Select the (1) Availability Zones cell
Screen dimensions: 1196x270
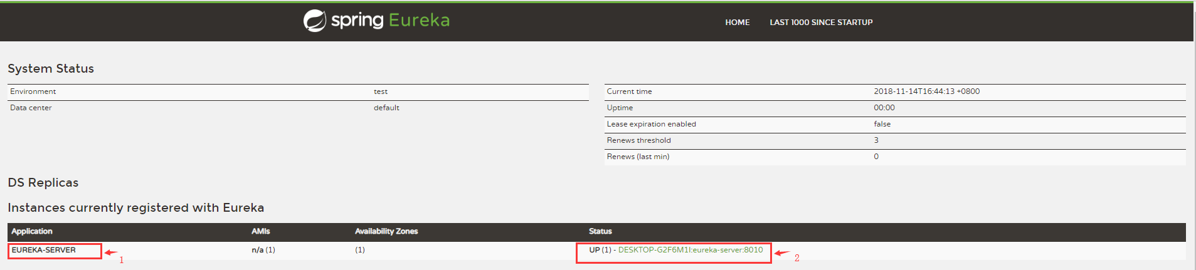[x=360, y=250]
